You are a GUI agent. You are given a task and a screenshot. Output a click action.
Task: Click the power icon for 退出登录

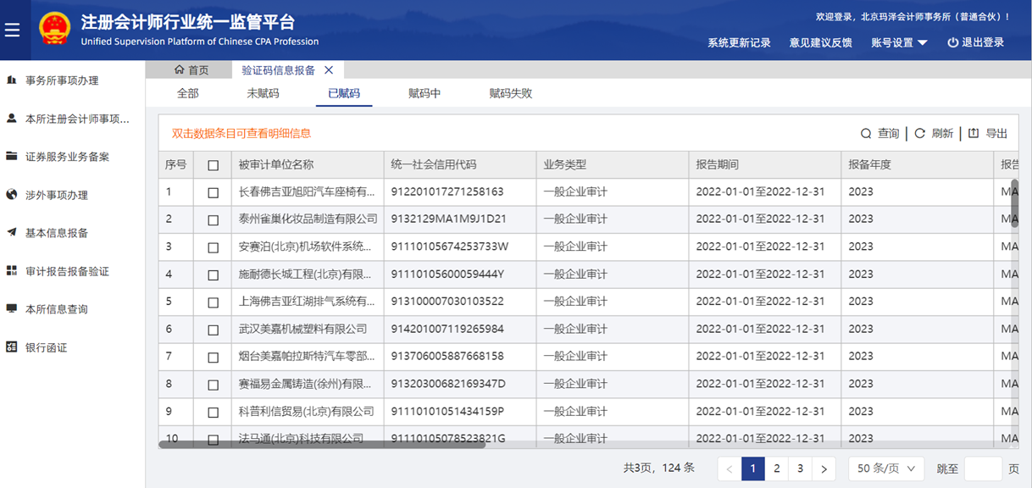pyautogui.click(x=952, y=42)
